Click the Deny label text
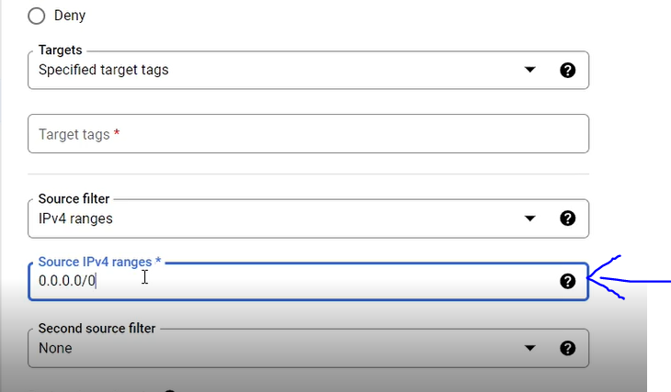The height and width of the screenshot is (392, 671). 70,16
